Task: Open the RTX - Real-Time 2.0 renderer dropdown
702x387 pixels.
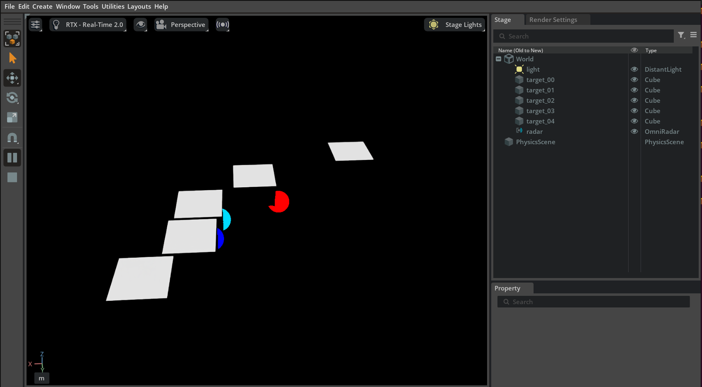Action: click(88, 24)
